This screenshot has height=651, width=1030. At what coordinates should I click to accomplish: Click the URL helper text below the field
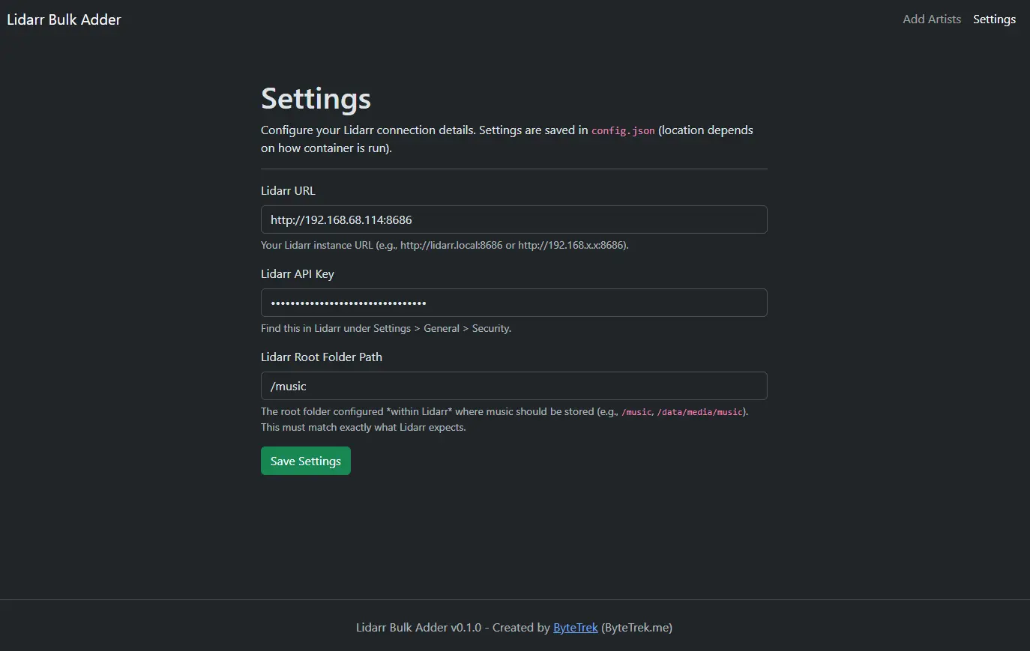[x=444, y=245]
